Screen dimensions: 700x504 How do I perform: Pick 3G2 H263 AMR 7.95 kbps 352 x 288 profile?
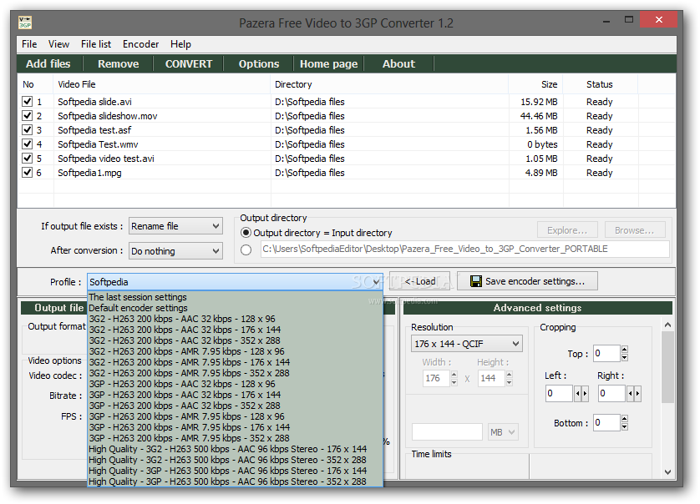[235, 373]
